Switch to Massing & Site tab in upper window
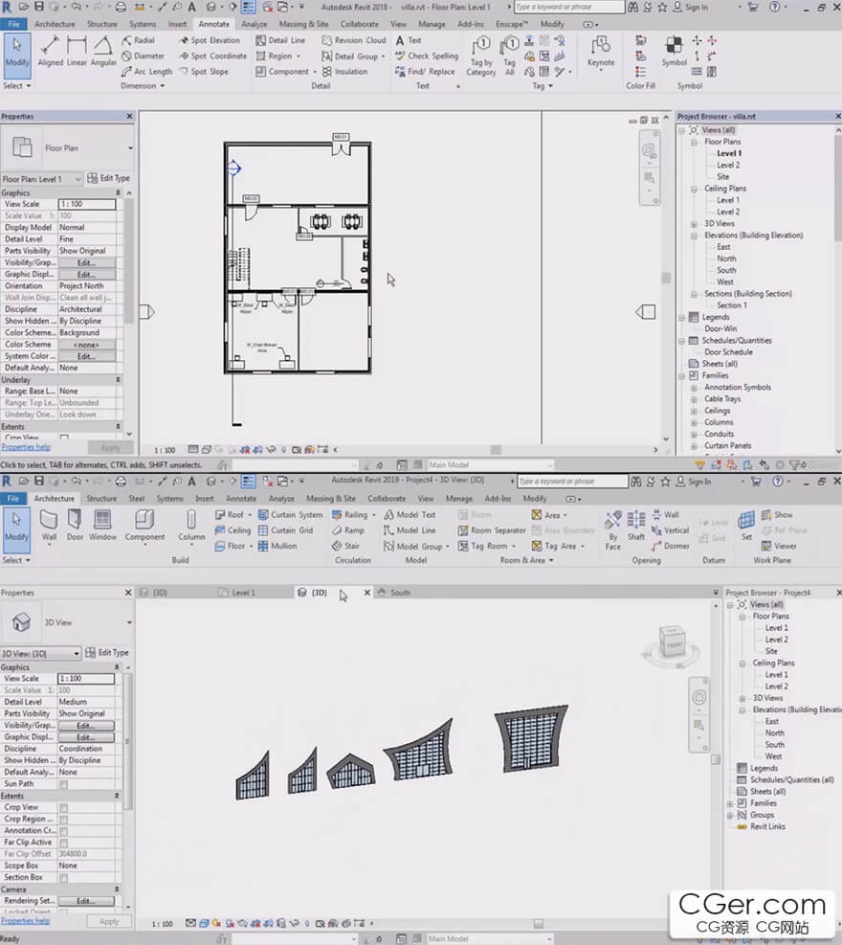This screenshot has height=945, width=842. click(303, 24)
